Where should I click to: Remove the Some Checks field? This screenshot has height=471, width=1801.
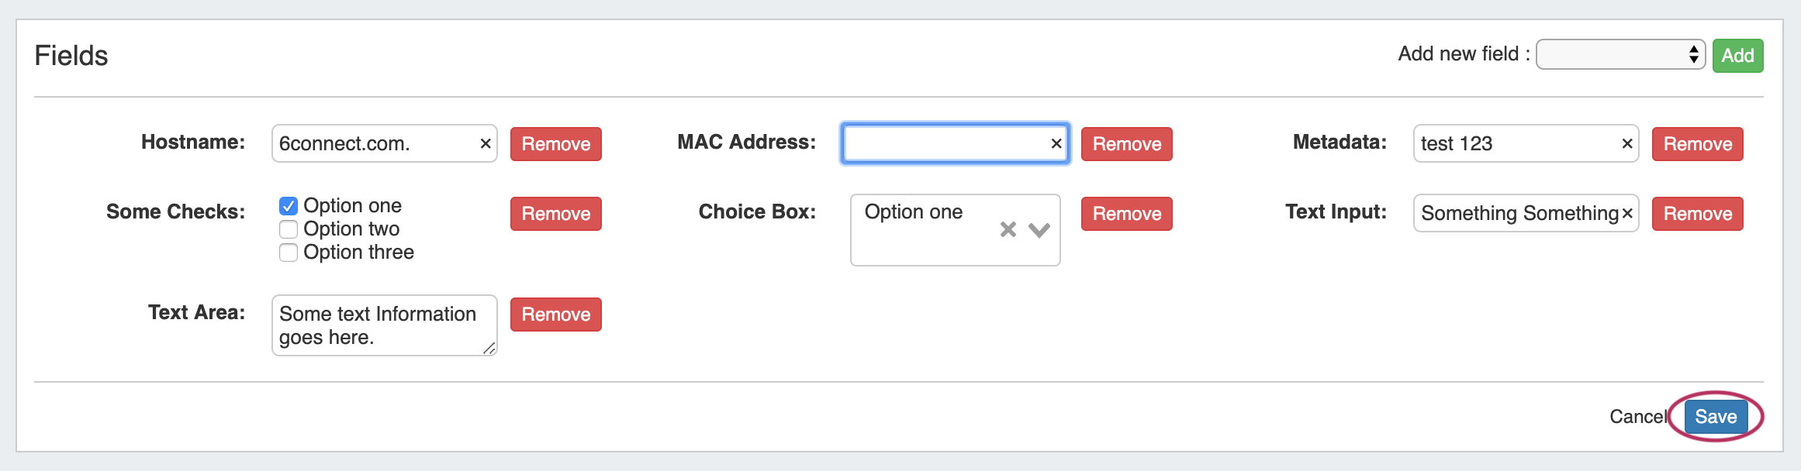point(555,214)
